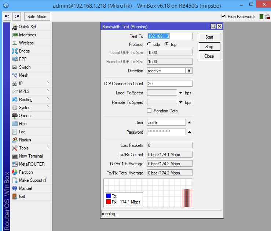Open Quick Set via its wand icon
This screenshot has height=231, width=271.
tap(15, 27)
